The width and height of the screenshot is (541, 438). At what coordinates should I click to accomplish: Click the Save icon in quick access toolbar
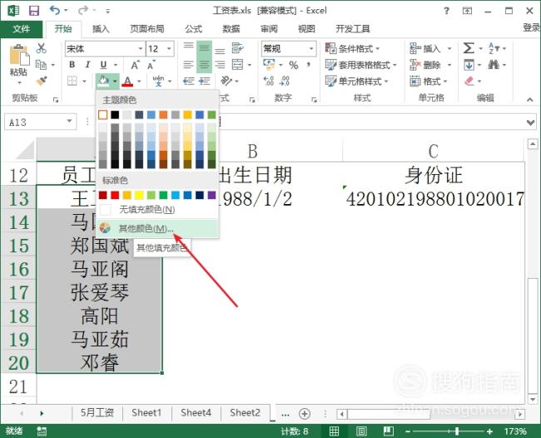click(x=34, y=11)
